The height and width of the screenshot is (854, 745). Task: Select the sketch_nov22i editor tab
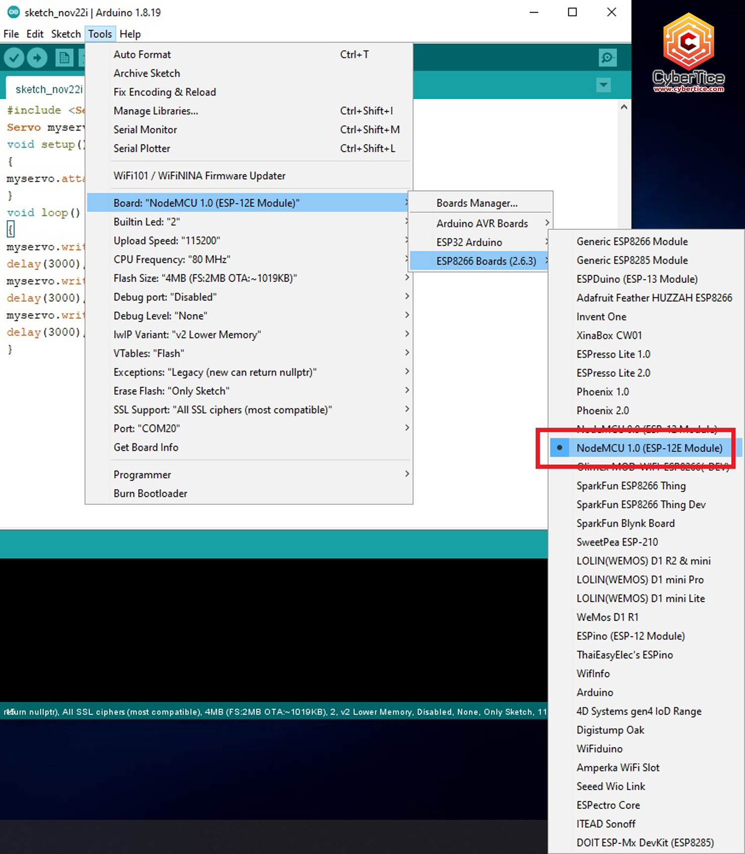click(x=48, y=89)
